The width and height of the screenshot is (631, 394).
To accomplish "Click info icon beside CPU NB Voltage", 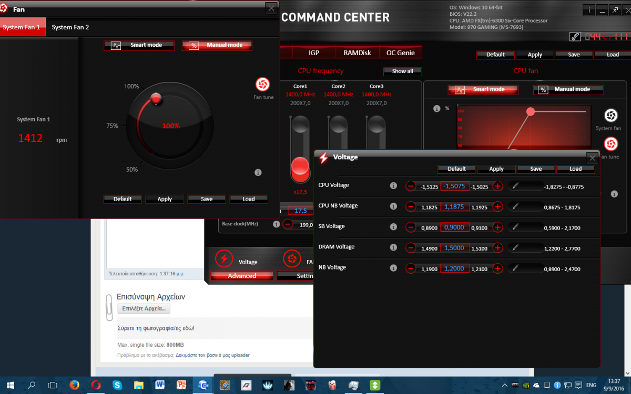I will coord(393,206).
